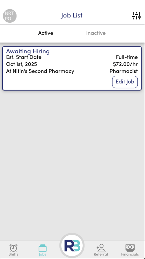This screenshot has width=145, height=259.
Task: Tap the Job List header title
Action: point(72,16)
